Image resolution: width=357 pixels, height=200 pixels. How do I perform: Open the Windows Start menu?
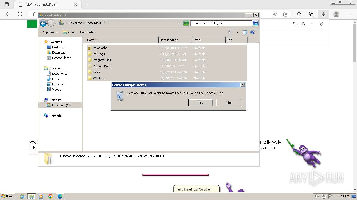[x=8, y=196]
